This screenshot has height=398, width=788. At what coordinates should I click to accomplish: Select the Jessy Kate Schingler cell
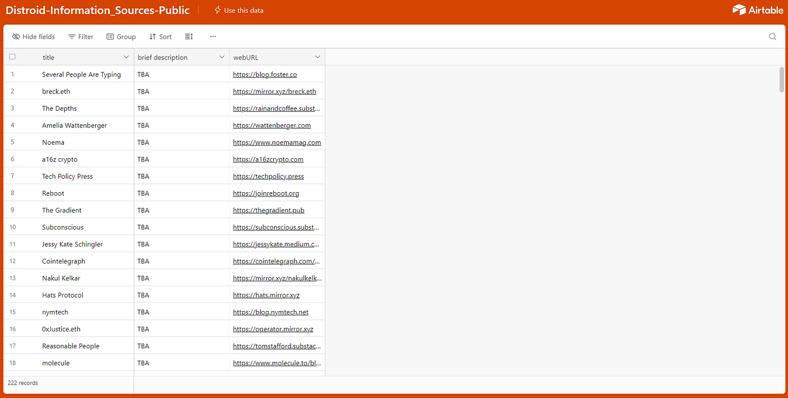73,244
